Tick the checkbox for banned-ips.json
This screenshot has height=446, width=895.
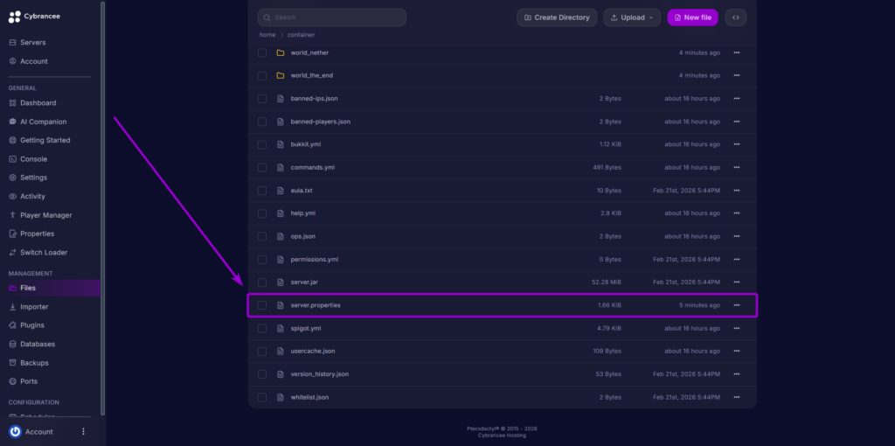(x=262, y=98)
